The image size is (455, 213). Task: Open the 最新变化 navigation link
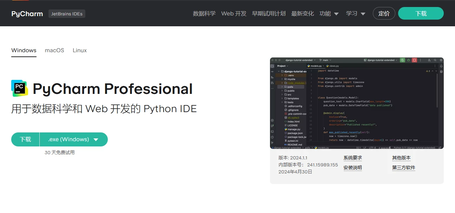click(302, 14)
